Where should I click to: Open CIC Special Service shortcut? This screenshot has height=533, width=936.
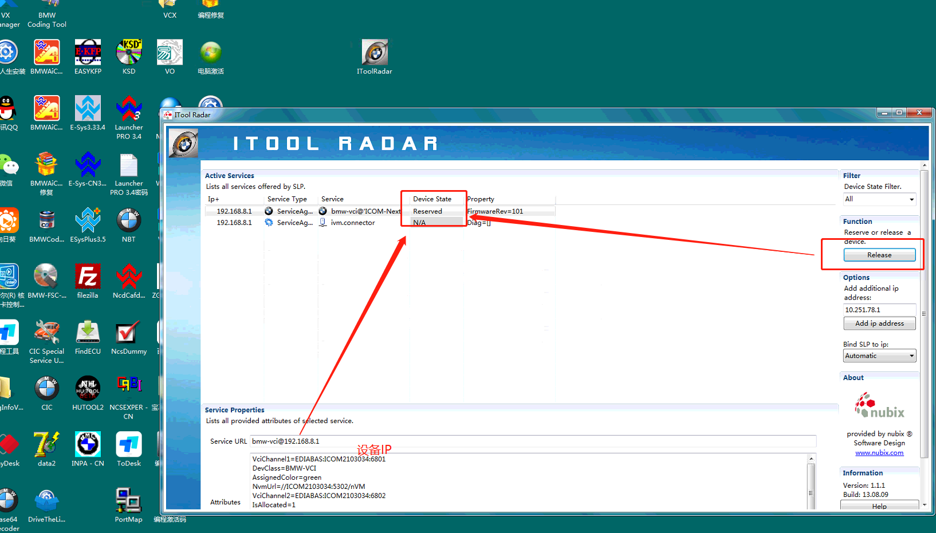(46, 342)
